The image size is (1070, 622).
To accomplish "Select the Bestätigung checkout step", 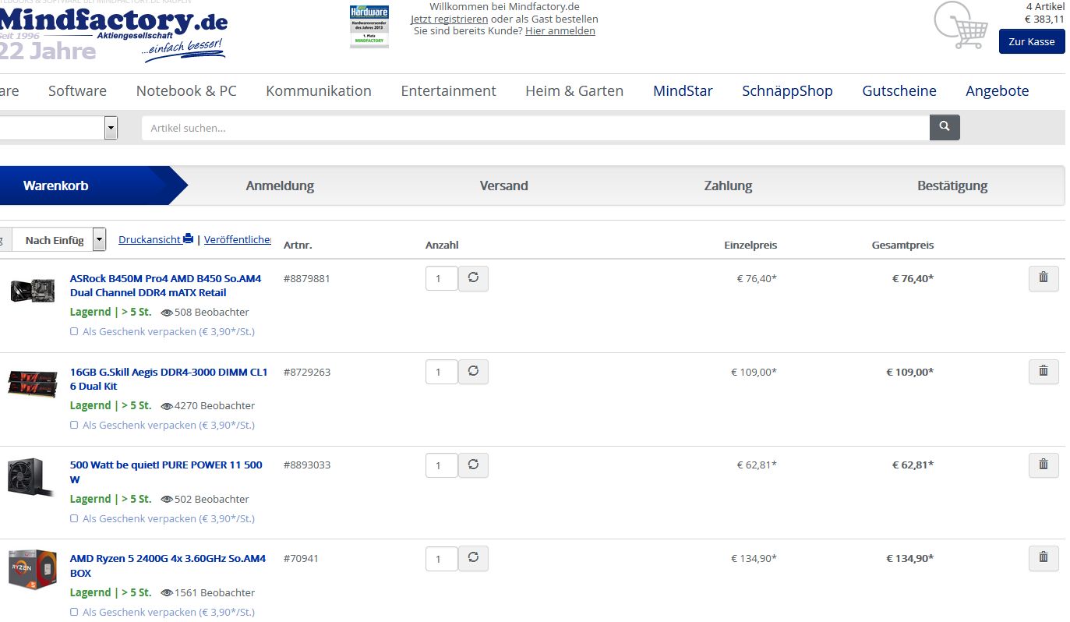I will [952, 186].
